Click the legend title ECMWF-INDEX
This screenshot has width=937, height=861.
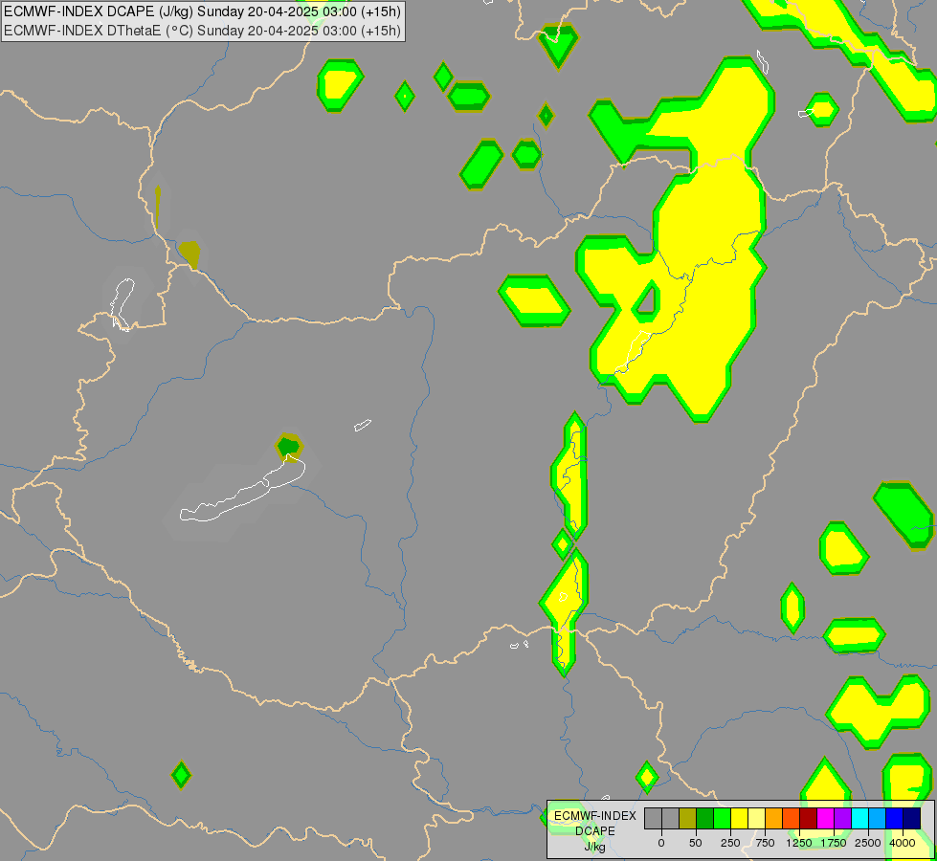tap(595, 816)
